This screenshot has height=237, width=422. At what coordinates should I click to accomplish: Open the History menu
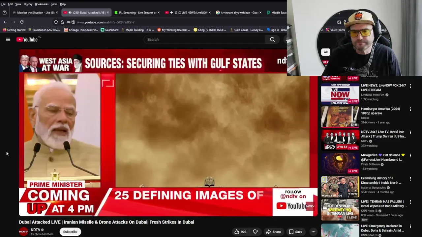pos(28,4)
